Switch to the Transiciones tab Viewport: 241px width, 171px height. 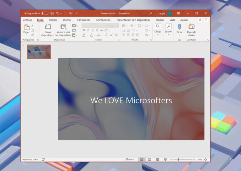[x=83, y=20]
